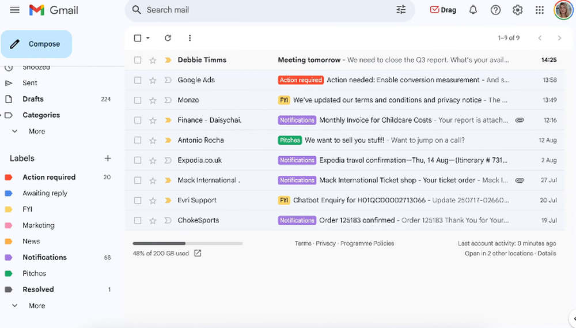Image resolution: width=576 pixels, height=328 pixels.
Task: Click attachment paperclip on Mack International email
Action: tap(520, 180)
